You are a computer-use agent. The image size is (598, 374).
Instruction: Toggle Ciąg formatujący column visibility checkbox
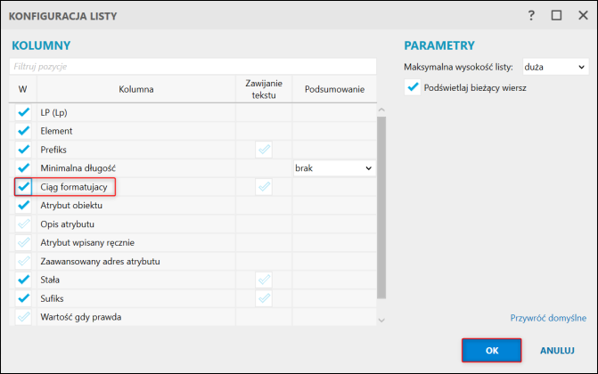(x=23, y=186)
